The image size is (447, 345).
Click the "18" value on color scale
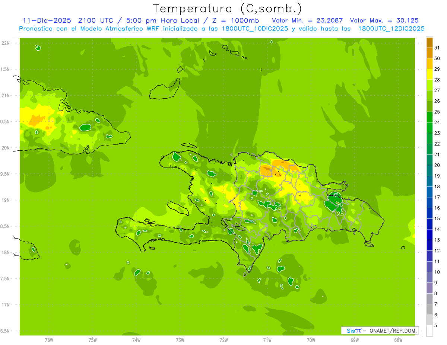437,187
